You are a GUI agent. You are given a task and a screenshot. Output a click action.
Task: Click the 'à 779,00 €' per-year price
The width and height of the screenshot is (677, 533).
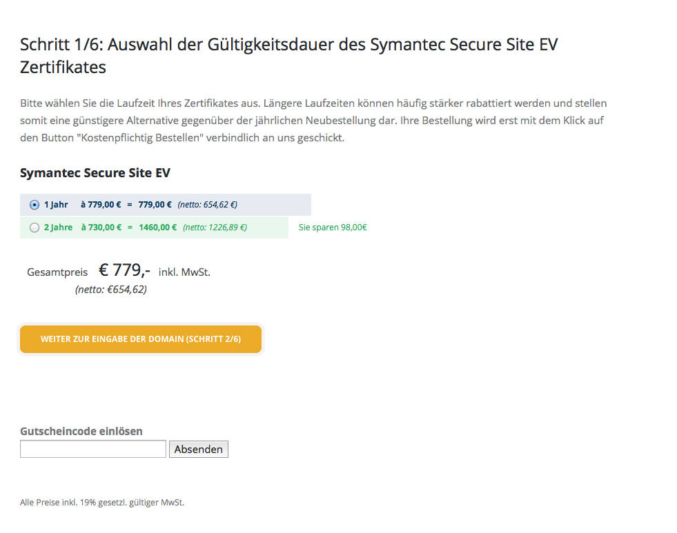101,205
